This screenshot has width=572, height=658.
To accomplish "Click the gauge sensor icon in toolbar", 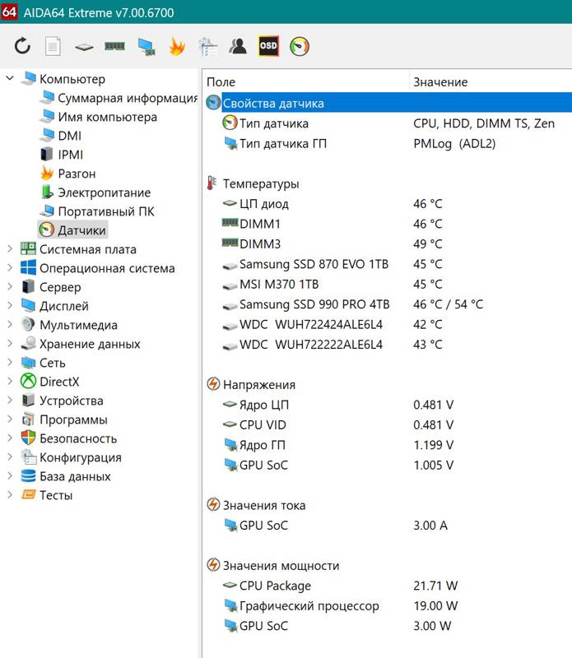I will click(x=300, y=47).
